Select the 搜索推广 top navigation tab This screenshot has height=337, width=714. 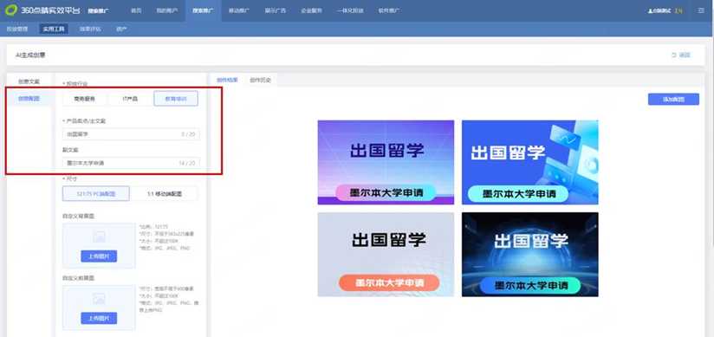[x=203, y=10]
